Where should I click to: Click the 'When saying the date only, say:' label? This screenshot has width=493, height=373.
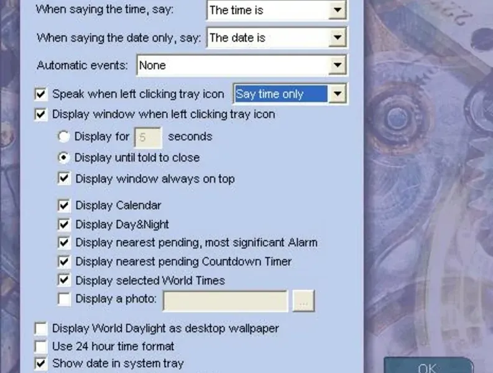coord(119,38)
